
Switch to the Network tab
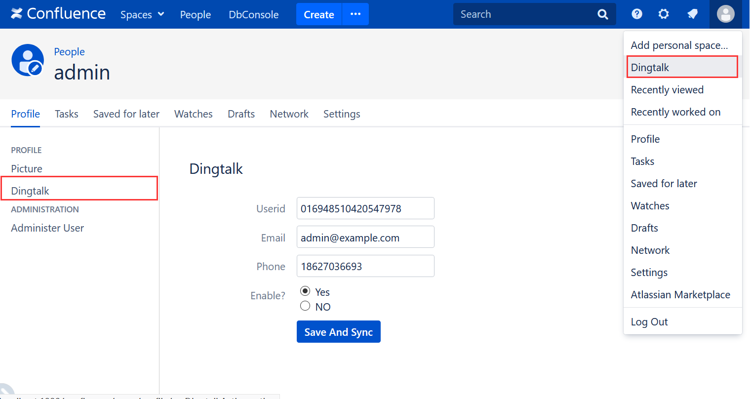tap(289, 114)
